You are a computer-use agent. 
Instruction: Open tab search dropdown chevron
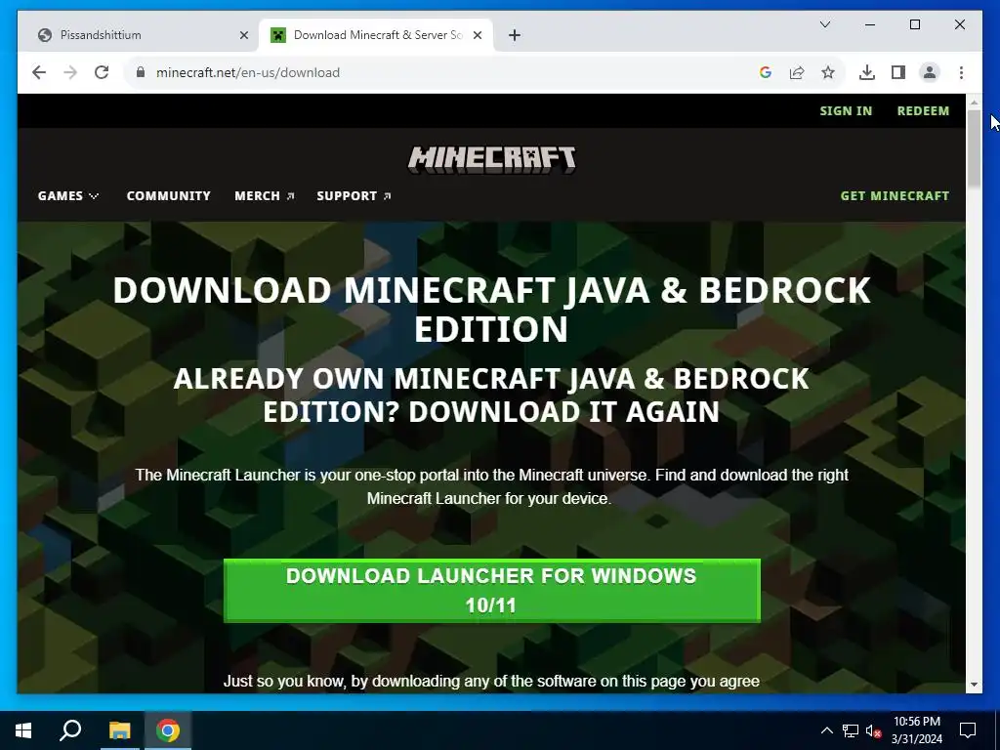click(x=824, y=24)
